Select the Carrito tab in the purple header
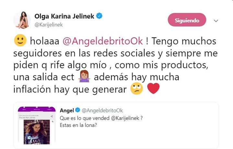The height and width of the screenshot is (149, 233). (x=49, y=109)
